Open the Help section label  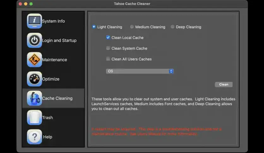48,137
